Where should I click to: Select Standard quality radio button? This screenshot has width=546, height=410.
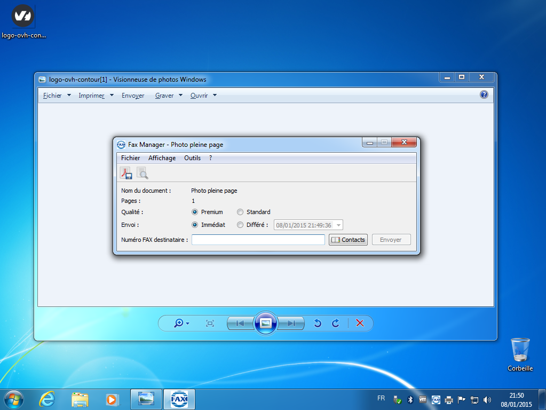[240, 212]
